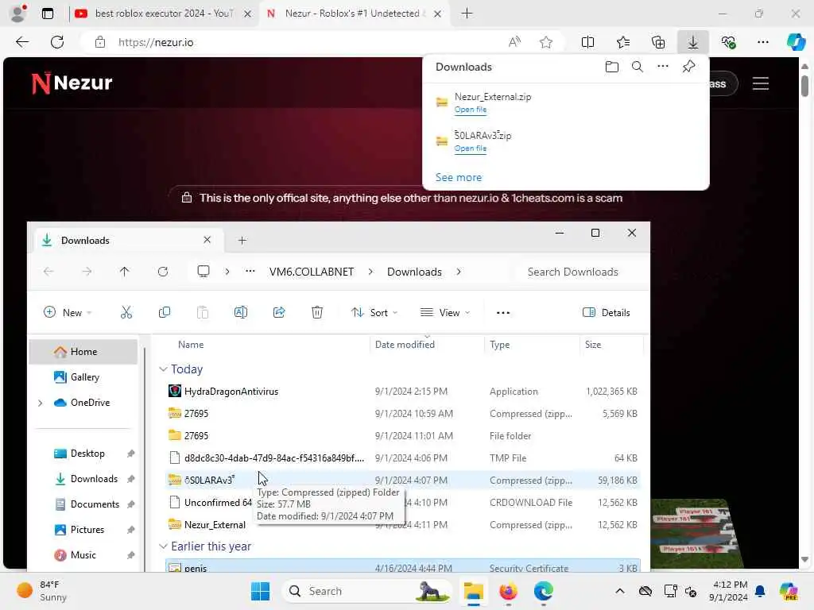814x610 pixels.
Task: Open the Sort dropdown
Action: click(x=374, y=312)
